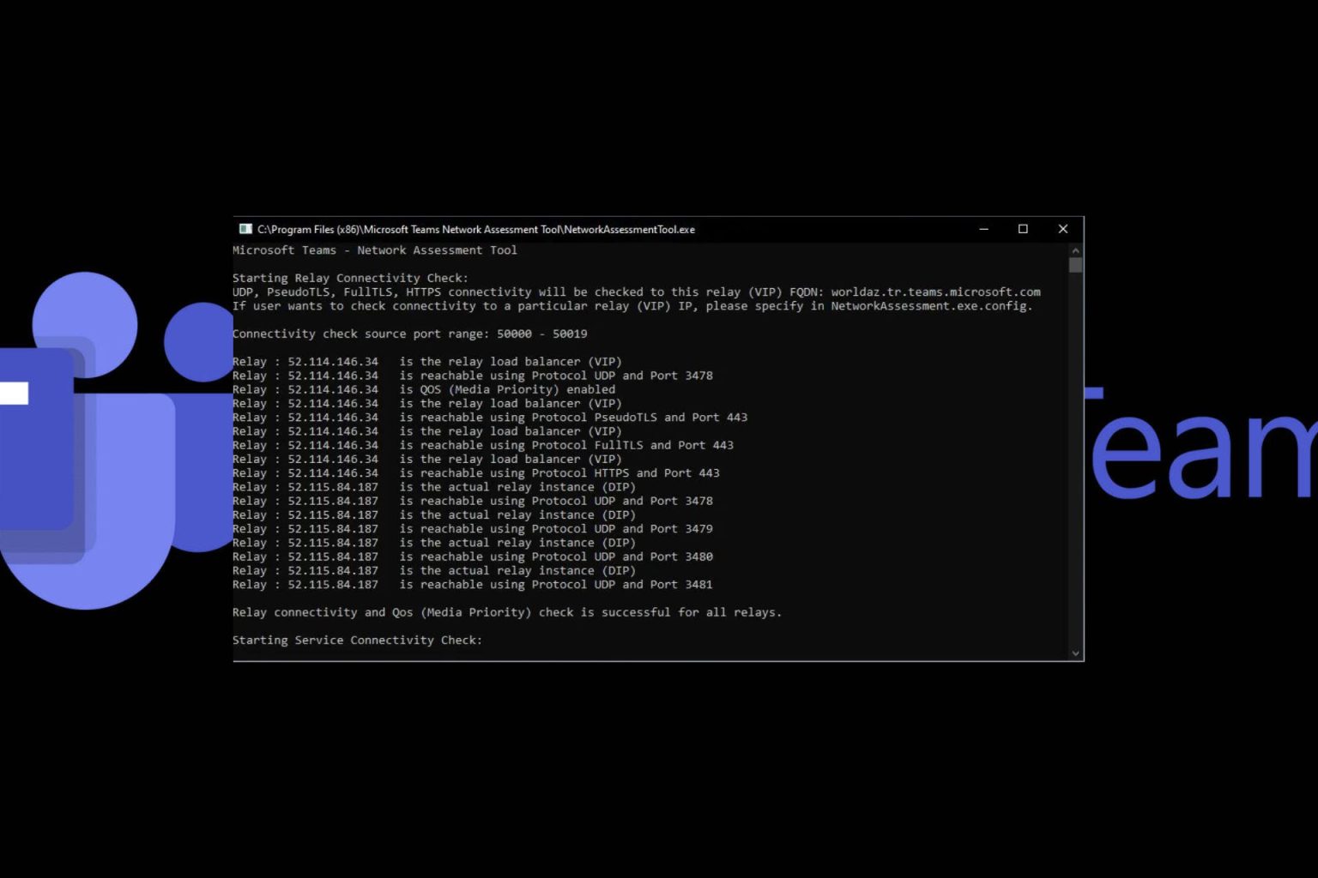Click the console vertical scrollbar thumb

point(1076,265)
